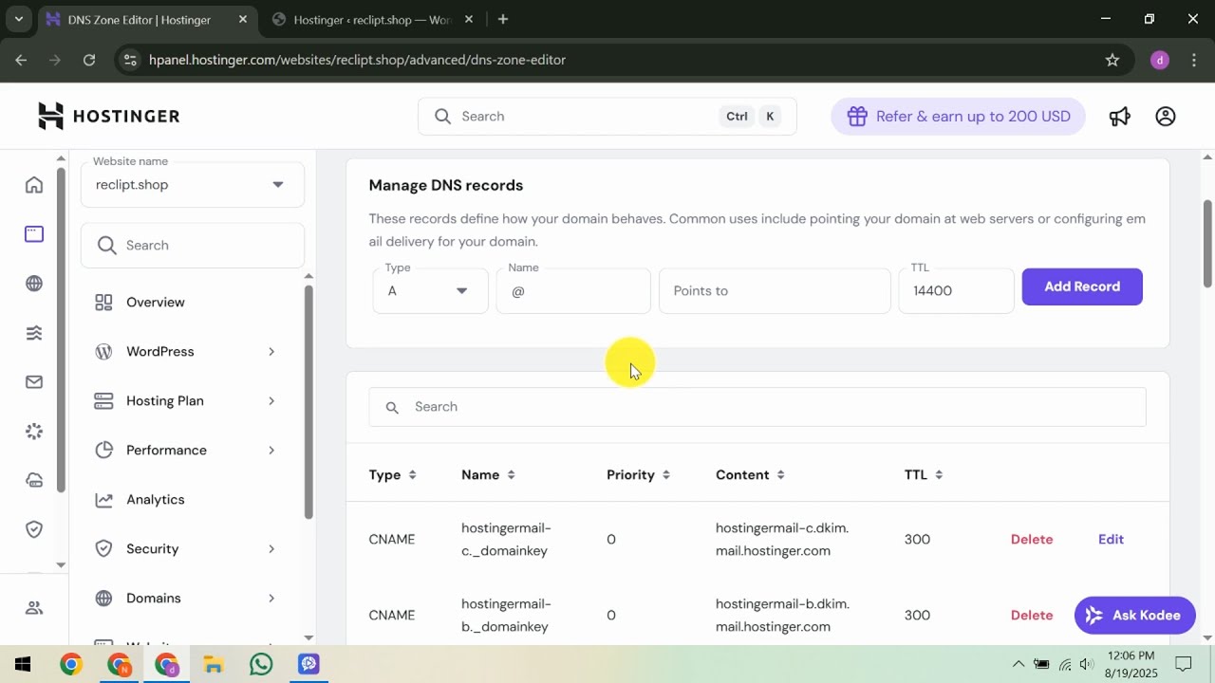
Task: Open the first Chrome taskbar icon
Action: pos(71,664)
